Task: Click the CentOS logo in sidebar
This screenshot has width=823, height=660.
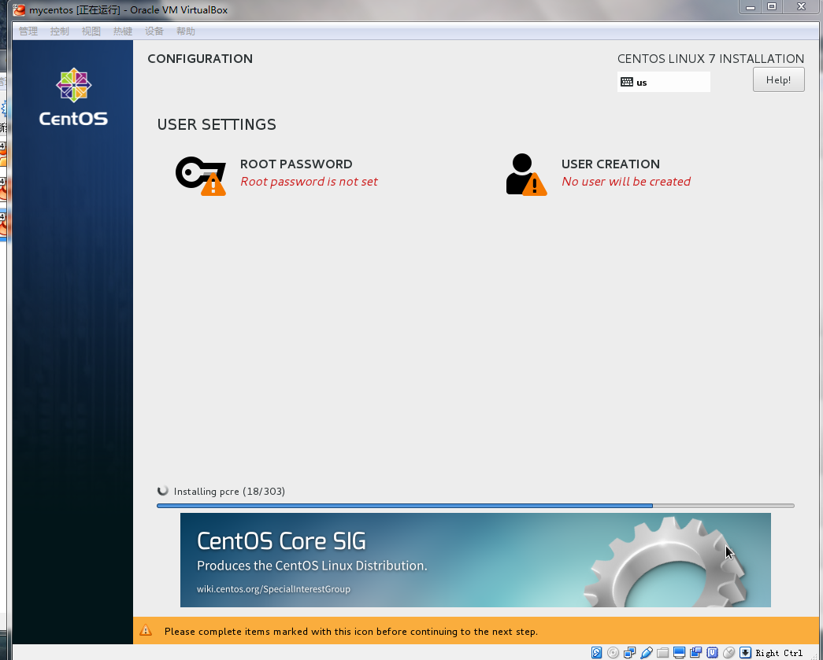Action: (x=73, y=97)
